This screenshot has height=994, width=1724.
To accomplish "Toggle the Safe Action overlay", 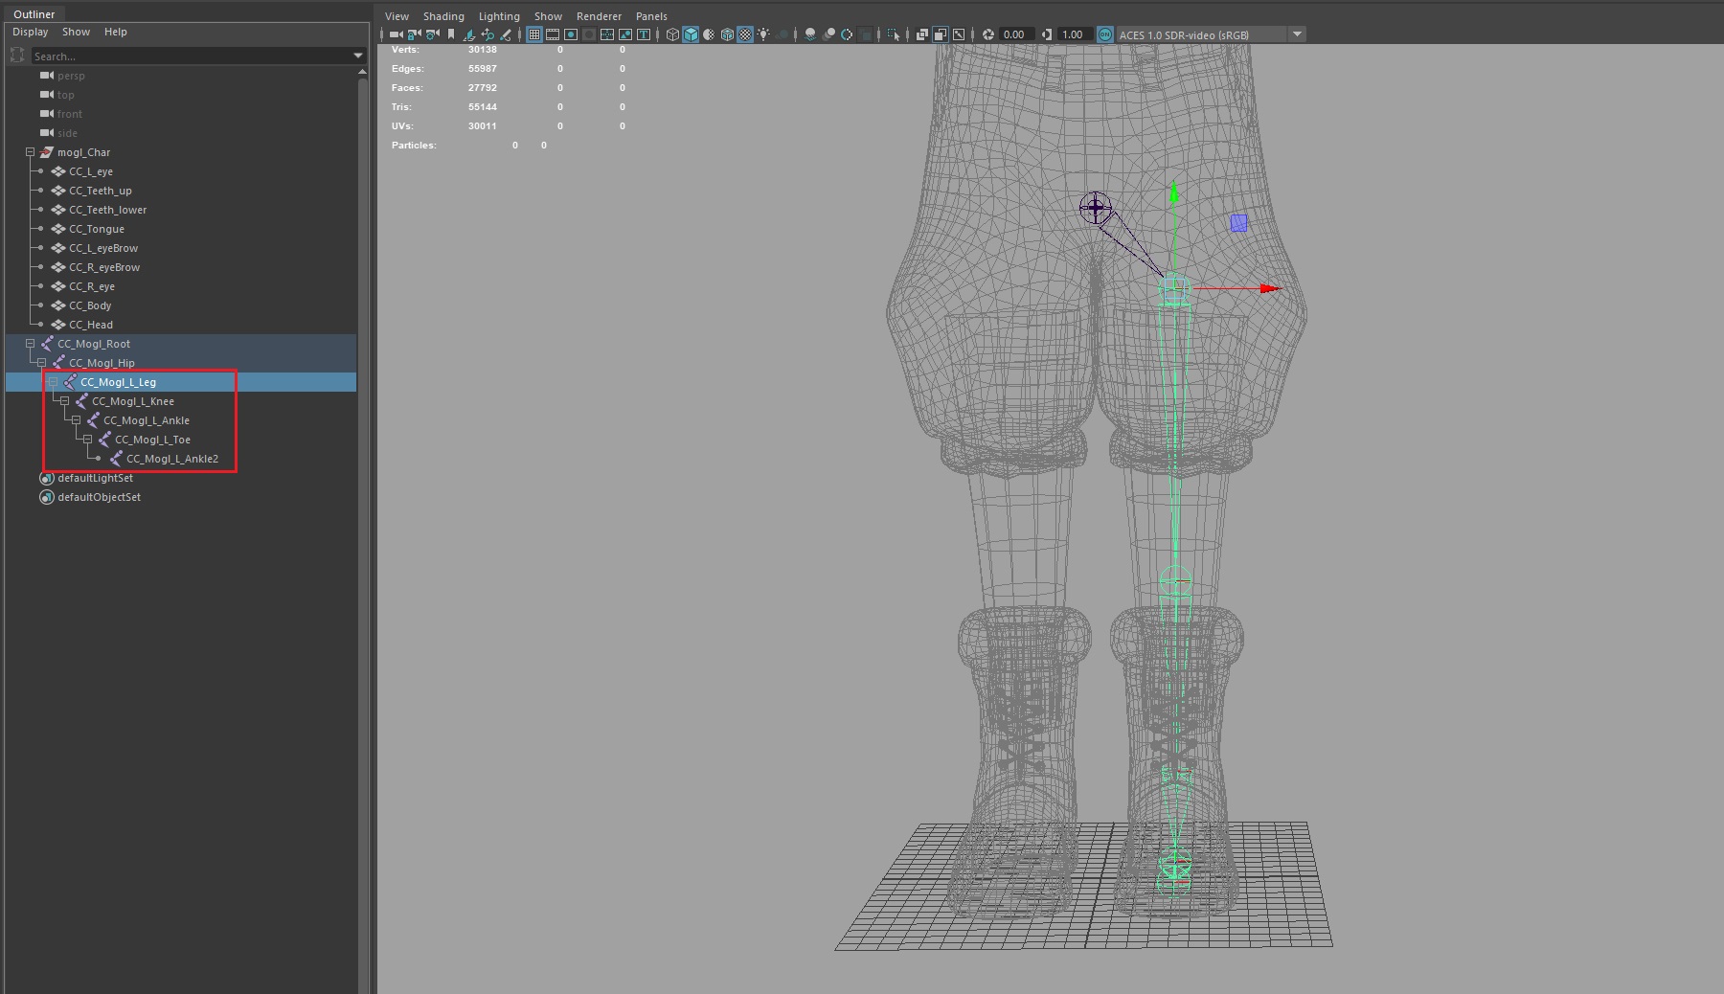I will 625,34.
